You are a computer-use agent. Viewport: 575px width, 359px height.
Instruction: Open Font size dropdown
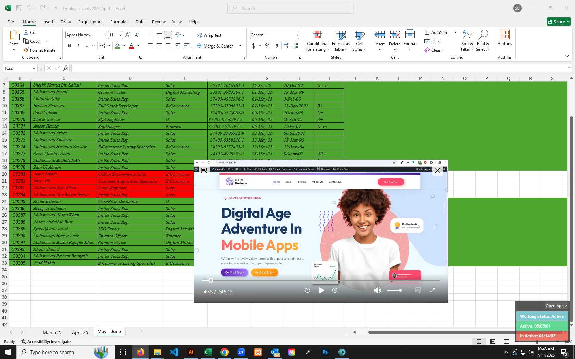(120, 35)
